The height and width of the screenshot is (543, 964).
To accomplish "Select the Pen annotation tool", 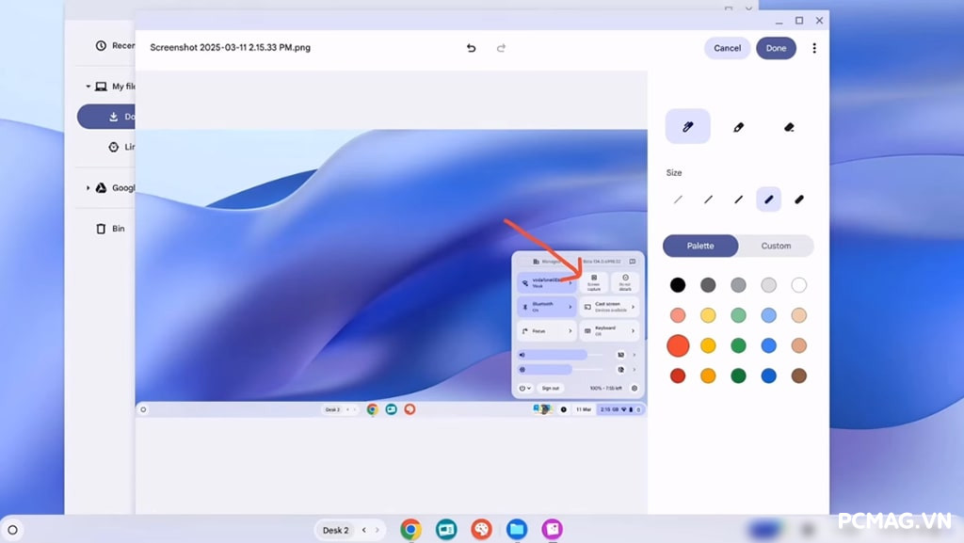I will (687, 125).
